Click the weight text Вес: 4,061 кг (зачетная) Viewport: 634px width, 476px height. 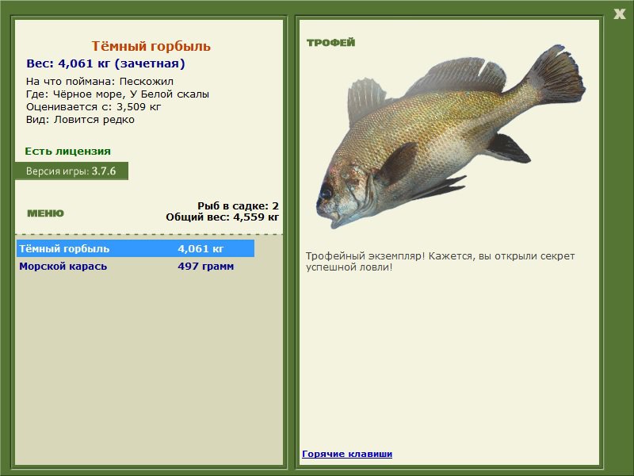(x=105, y=63)
